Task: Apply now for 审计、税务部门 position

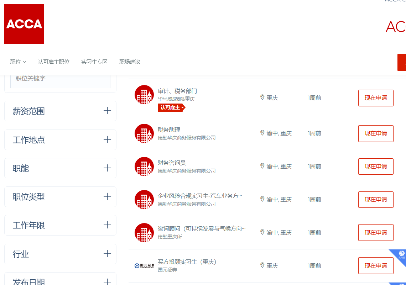Action: [376, 98]
